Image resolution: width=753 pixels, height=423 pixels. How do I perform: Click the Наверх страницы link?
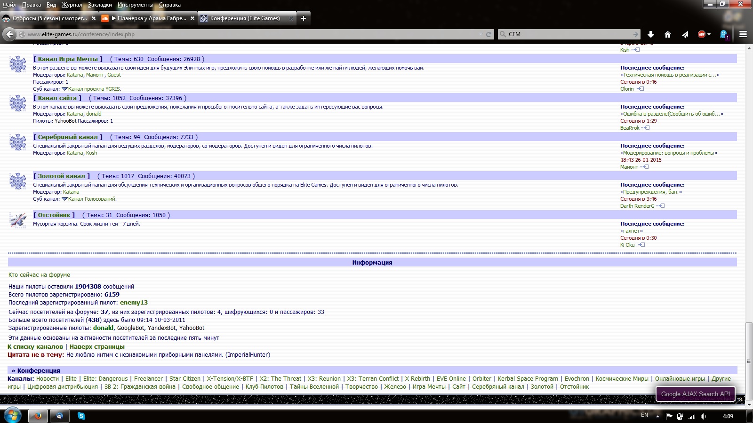(97, 346)
